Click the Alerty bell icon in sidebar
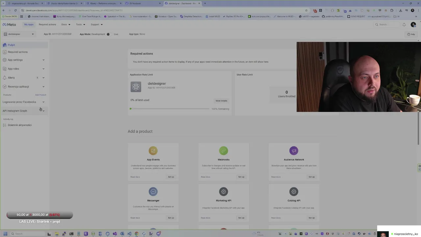This screenshot has width=421, height=237. (x=5, y=78)
